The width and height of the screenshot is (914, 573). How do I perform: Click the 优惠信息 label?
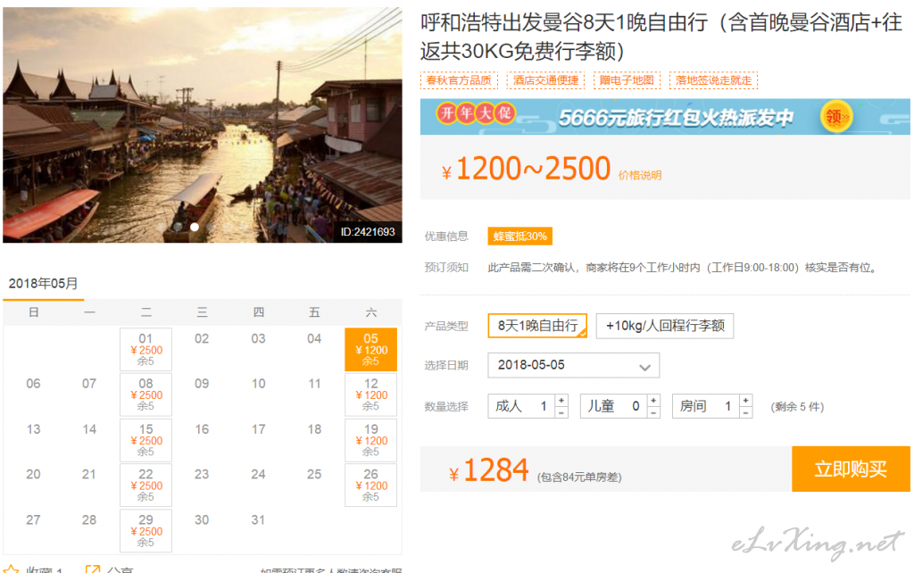[446, 237]
